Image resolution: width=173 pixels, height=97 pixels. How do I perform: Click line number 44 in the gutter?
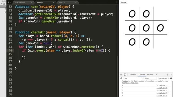(x=10, y=51)
